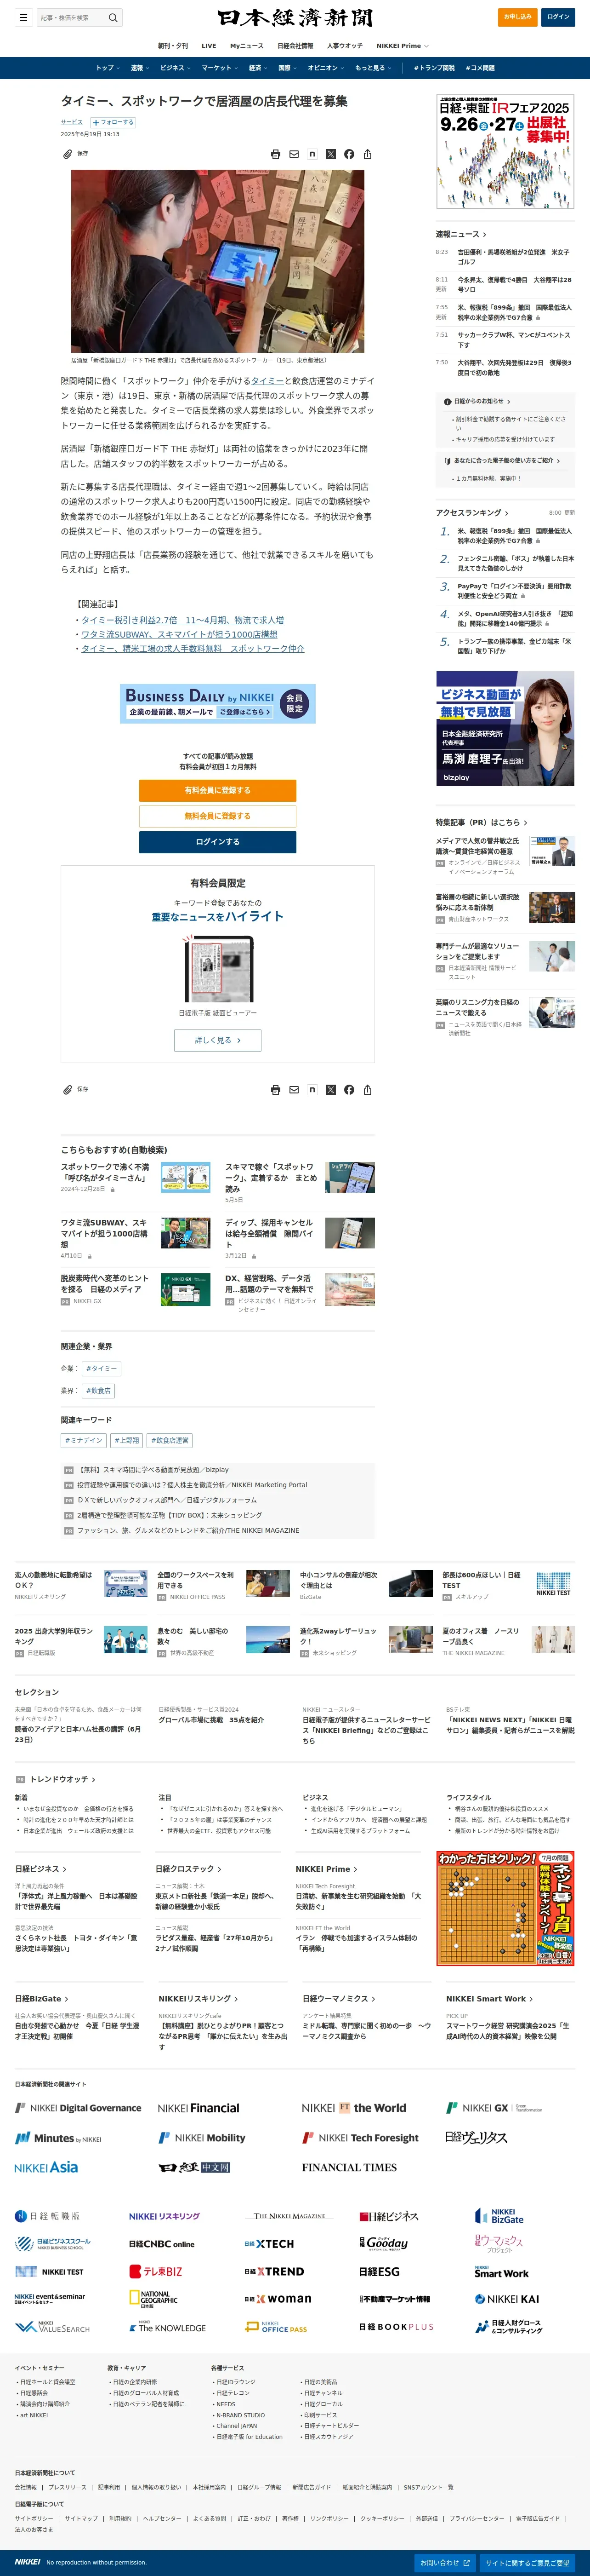Expand the 経済 navigation dropdown
Image resolution: width=590 pixels, height=2576 pixels.
pos(258,68)
